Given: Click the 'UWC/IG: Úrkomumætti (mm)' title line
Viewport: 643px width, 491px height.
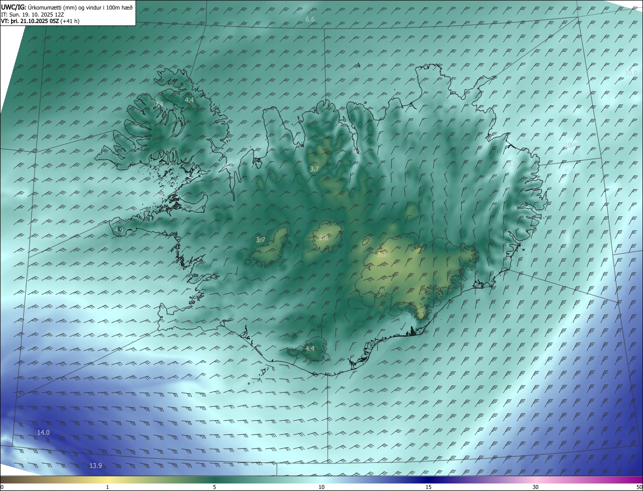Looking at the screenshot, I should (x=67, y=7).
